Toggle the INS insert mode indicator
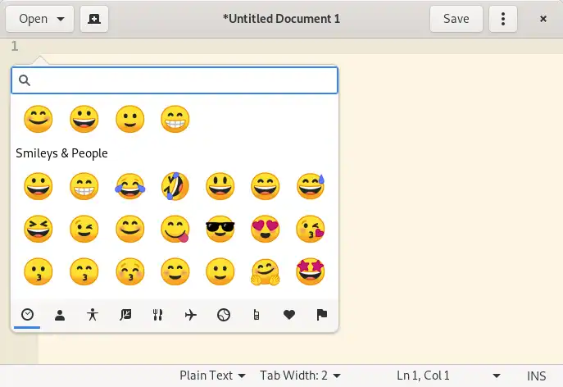 tap(537, 376)
